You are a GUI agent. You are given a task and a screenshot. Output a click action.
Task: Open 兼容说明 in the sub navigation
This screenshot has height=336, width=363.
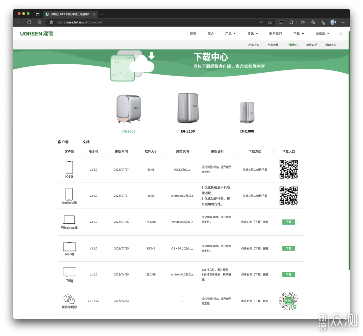tap(312, 45)
